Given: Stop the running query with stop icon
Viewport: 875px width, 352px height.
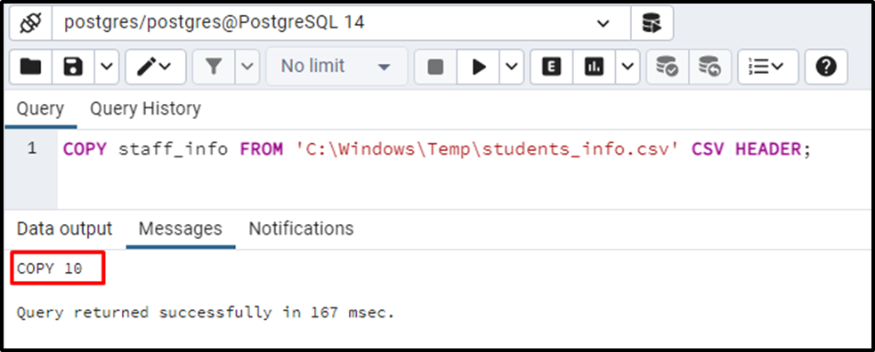Looking at the screenshot, I should 434,67.
